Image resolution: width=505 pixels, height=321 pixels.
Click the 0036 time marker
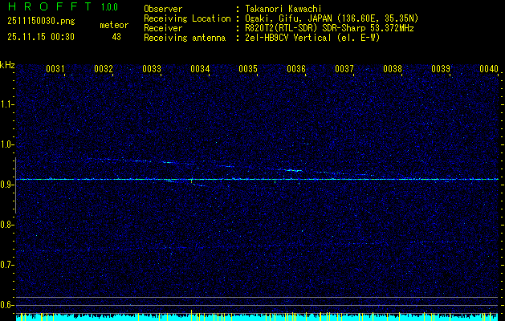click(x=296, y=70)
